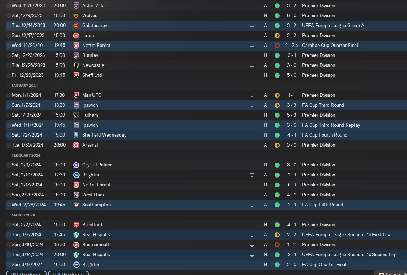Collapse the February 2024 month header
Screen dimensions: 407x275
[x=26, y=155]
